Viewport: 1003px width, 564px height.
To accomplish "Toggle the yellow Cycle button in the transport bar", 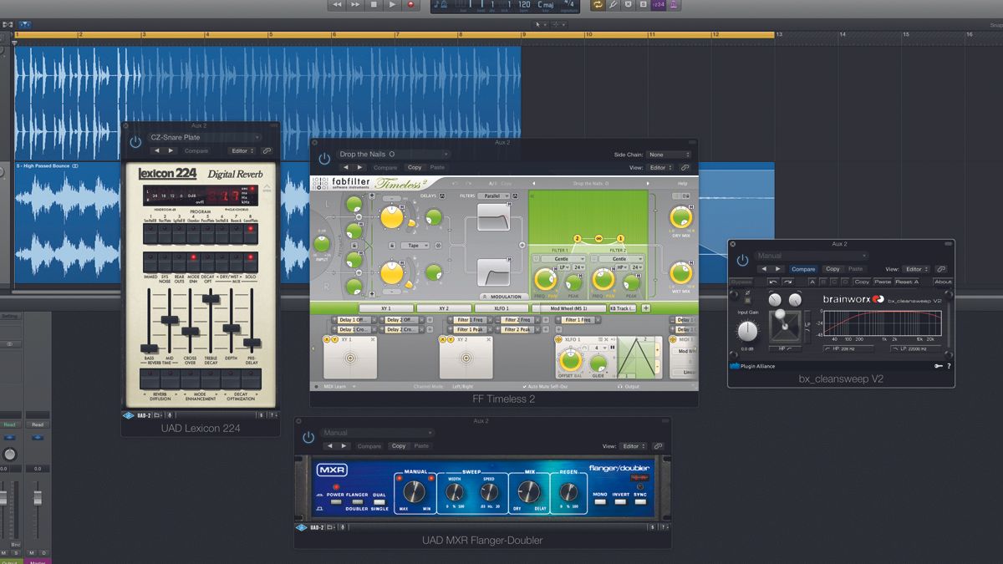I will [597, 4].
